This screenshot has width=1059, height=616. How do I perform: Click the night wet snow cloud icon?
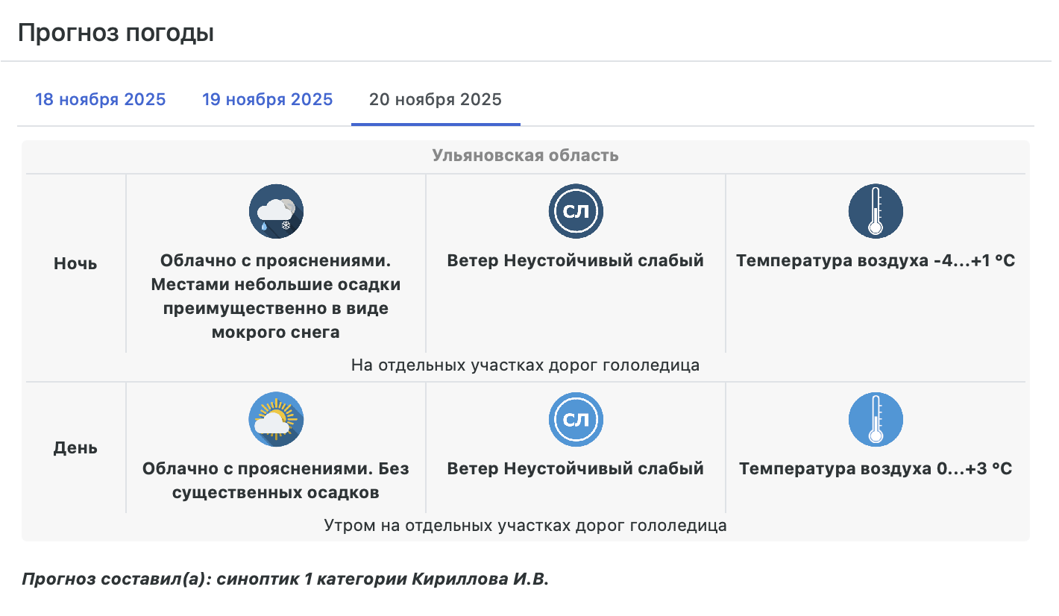coord(276,212)
